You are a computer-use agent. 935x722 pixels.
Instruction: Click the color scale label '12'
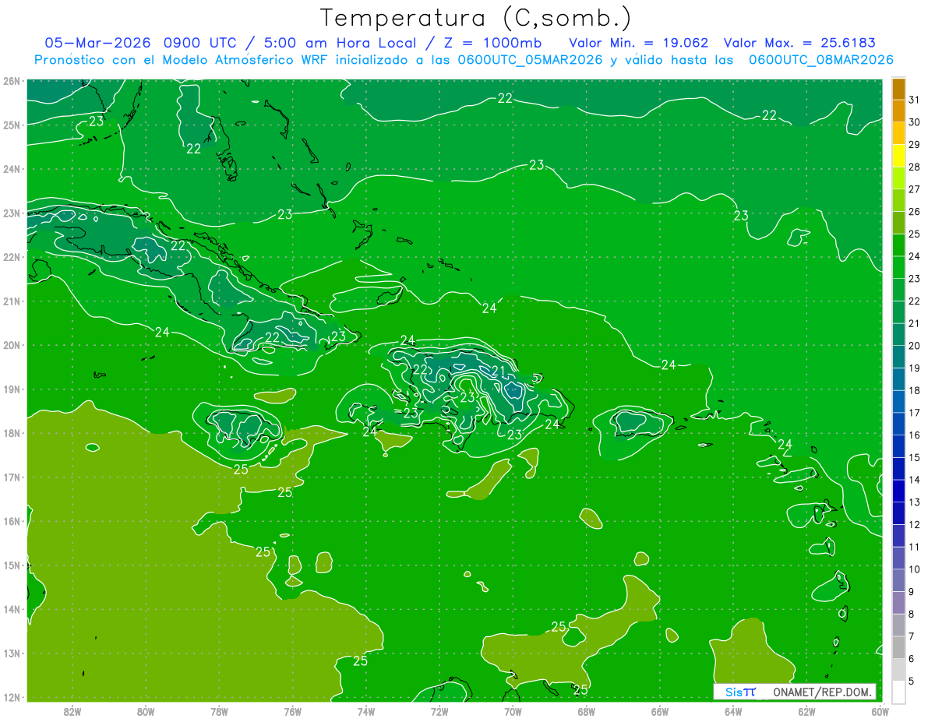pos(915,525)
